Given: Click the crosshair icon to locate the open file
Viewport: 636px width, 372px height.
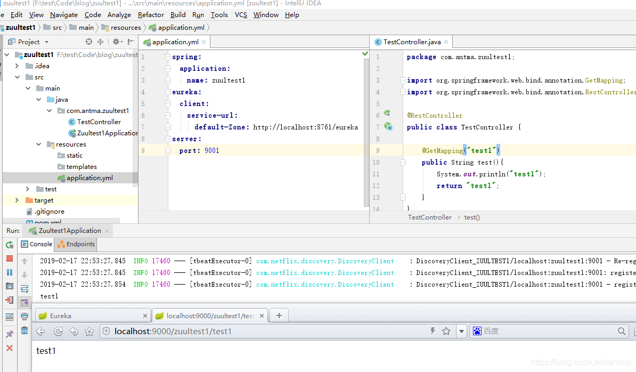Looking at the screenshot, I should coord(89,42).
